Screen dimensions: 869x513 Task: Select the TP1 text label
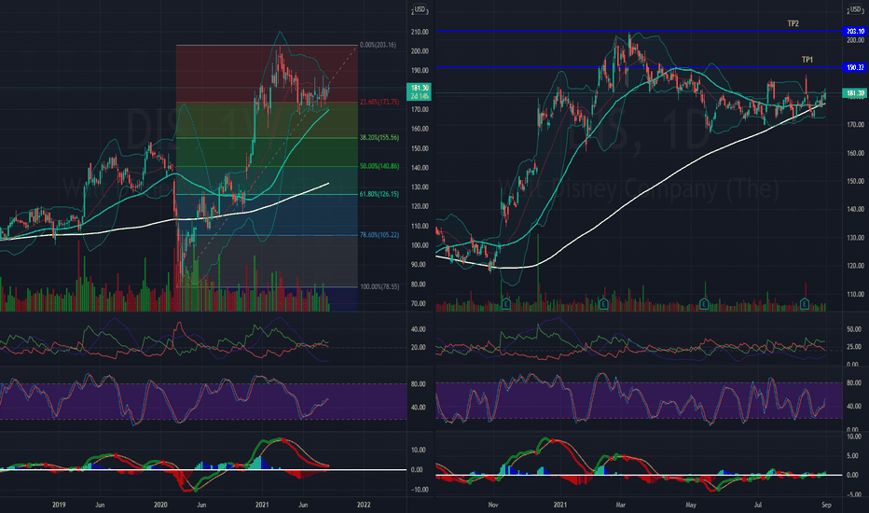click(x=807, y=60)
